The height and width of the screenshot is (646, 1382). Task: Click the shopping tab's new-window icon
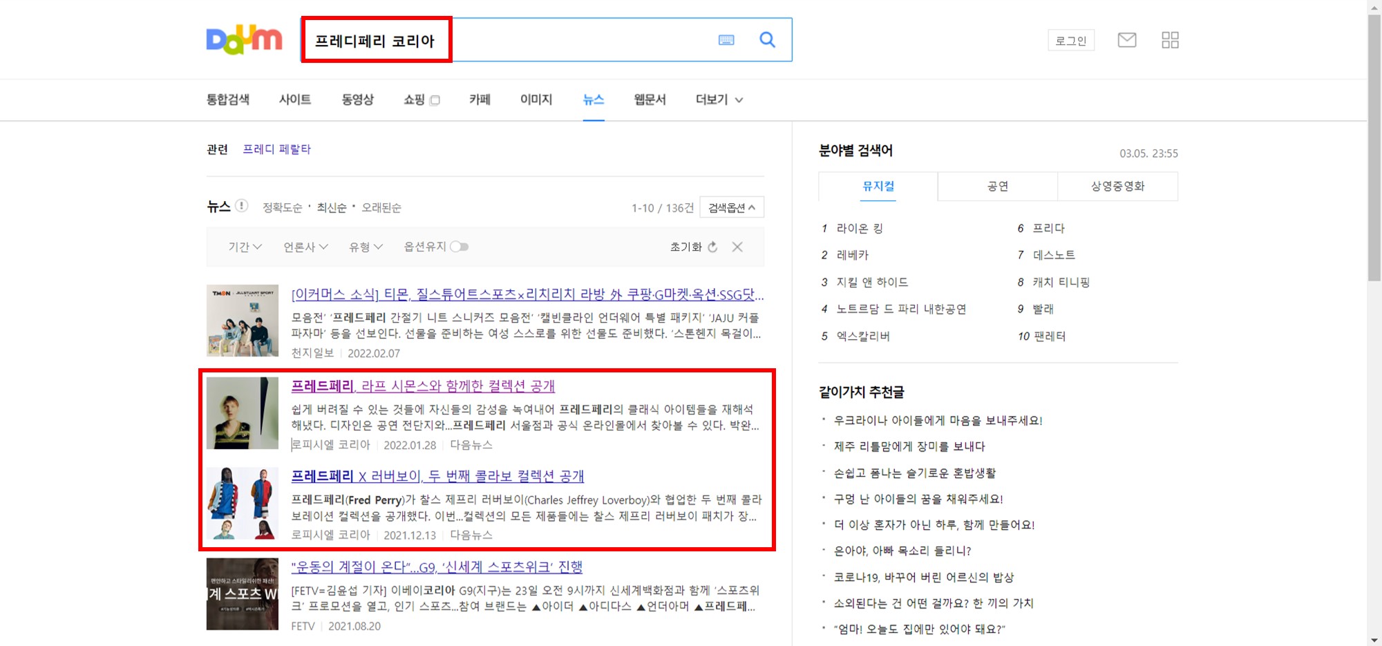tap(435, 100)
